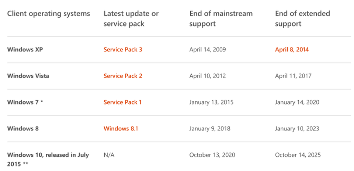Click the Client operating systems header

coord(49,14)
